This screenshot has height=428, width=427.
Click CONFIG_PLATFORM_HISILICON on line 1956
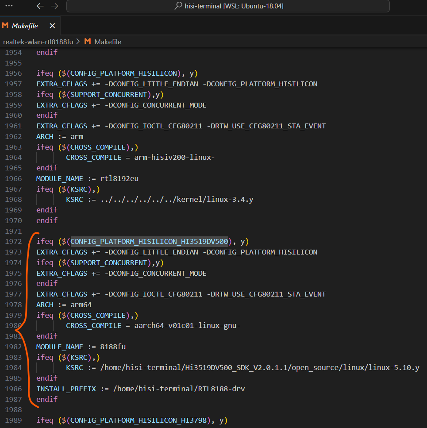[x=123, y=73]
